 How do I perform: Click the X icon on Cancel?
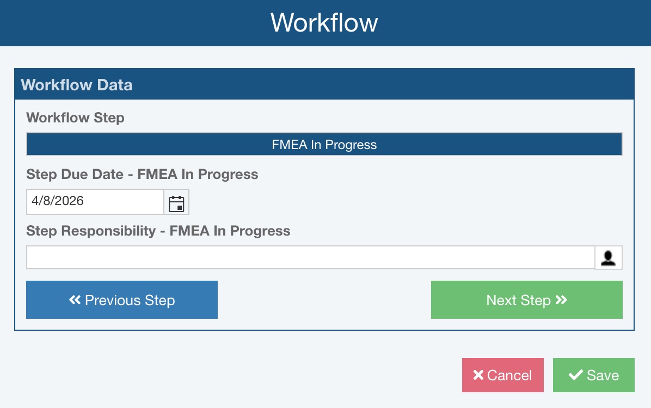(x=478, y=375)
